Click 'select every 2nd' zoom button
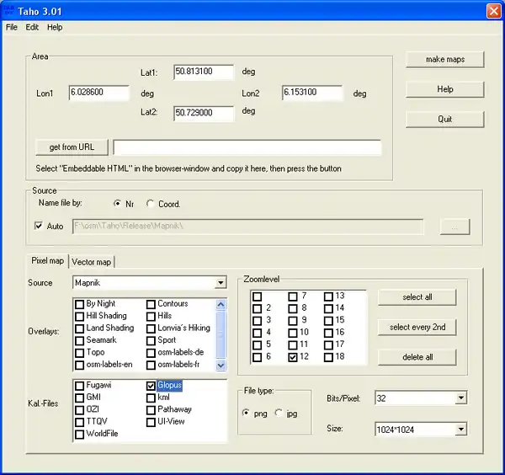Screen dimensions: 505x475 point(417,327)
